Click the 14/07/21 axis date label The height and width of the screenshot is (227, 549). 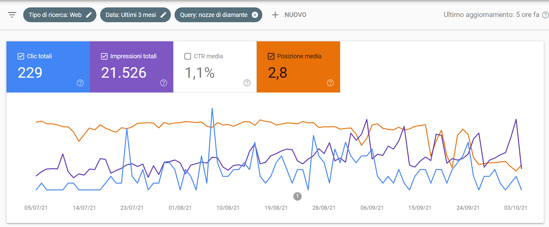pyautogui.click(x=84, y=208)
